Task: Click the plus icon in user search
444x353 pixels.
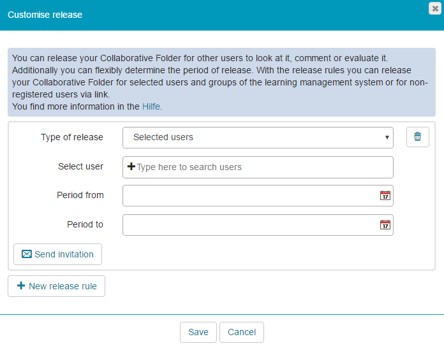Action: 131,167
